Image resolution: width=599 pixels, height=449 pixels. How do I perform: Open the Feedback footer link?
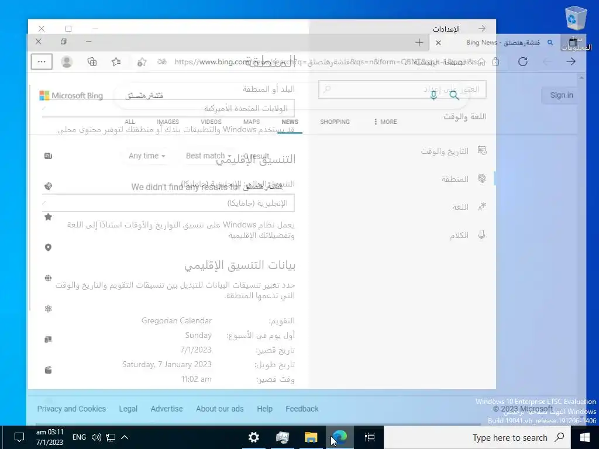click(x=302, y=409)
